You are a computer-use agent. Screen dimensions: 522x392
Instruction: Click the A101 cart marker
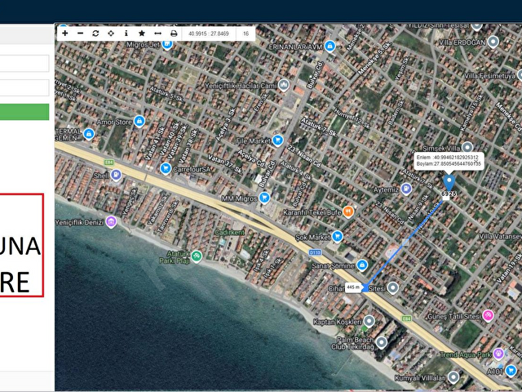point(511,370)
